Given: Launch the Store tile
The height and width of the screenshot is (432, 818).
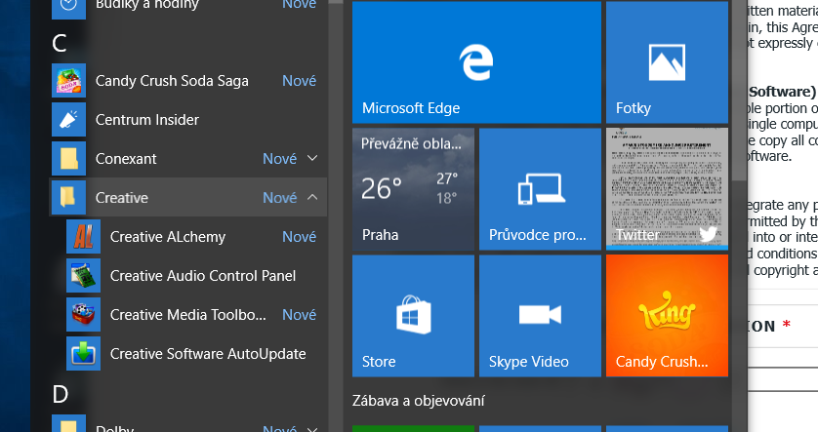Looking at the screenshot, I should (x=413, y=316).
